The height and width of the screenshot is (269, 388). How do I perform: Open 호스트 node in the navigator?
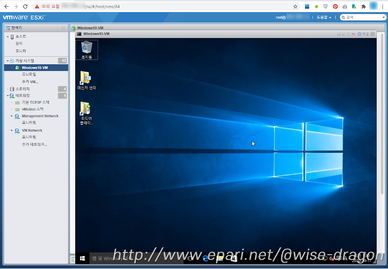(21, 36)
